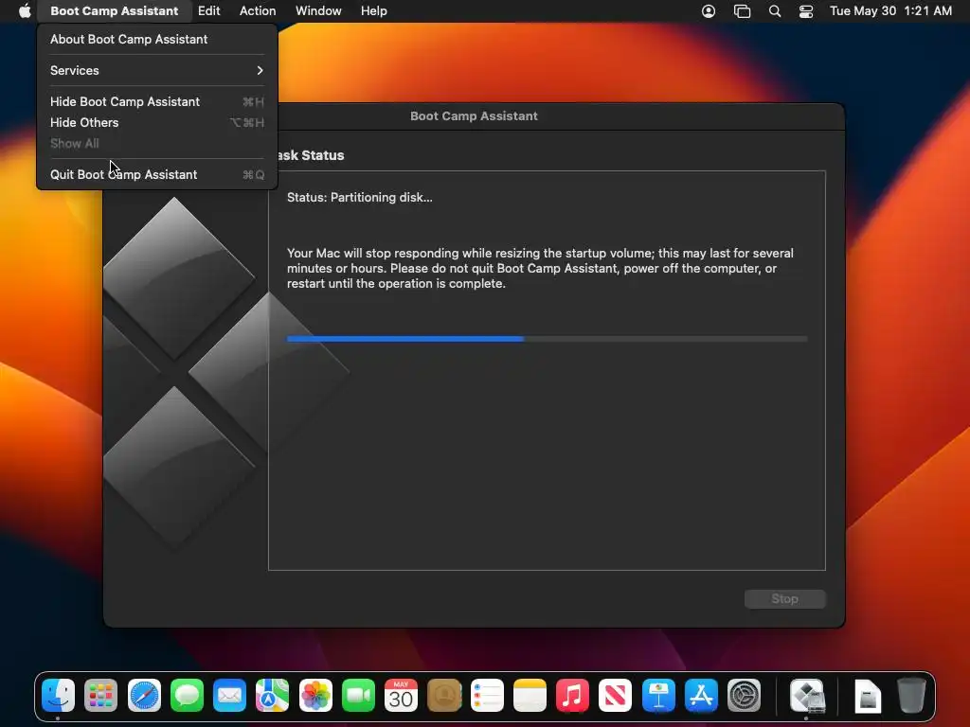Click the user account menu bar icon
970x727 pixels.
click(709, 11)
